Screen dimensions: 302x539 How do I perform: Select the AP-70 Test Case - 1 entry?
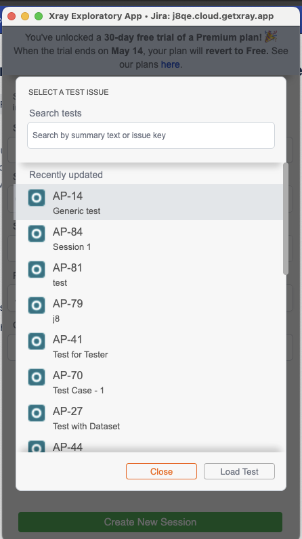148,381
